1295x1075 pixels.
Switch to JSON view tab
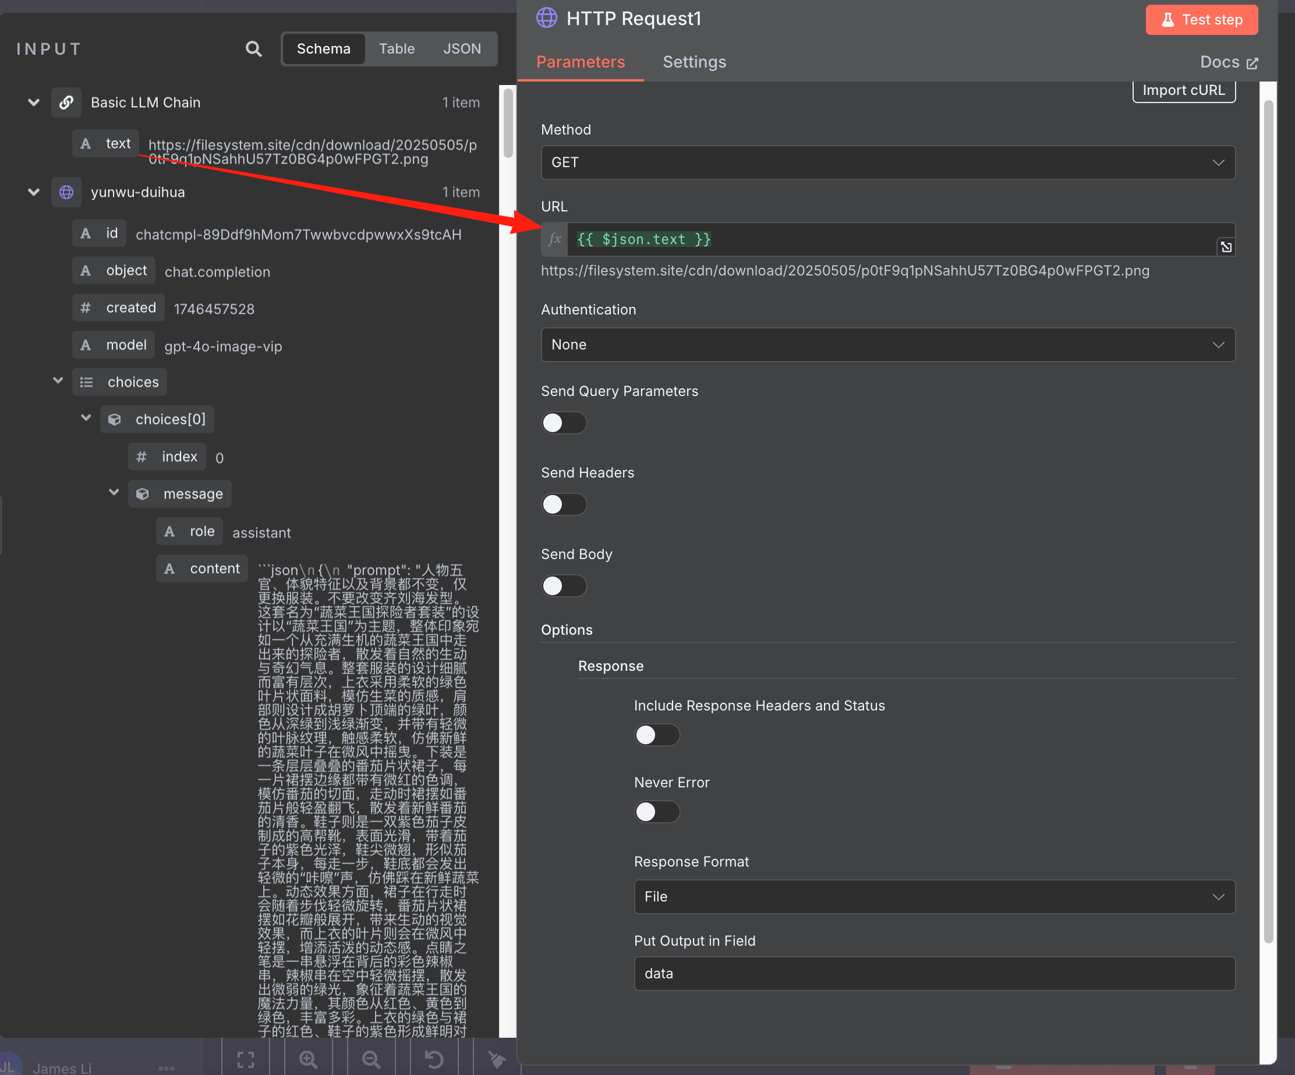tap(462, 49)
